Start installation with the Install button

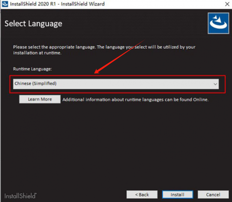[x=177, y=194]
